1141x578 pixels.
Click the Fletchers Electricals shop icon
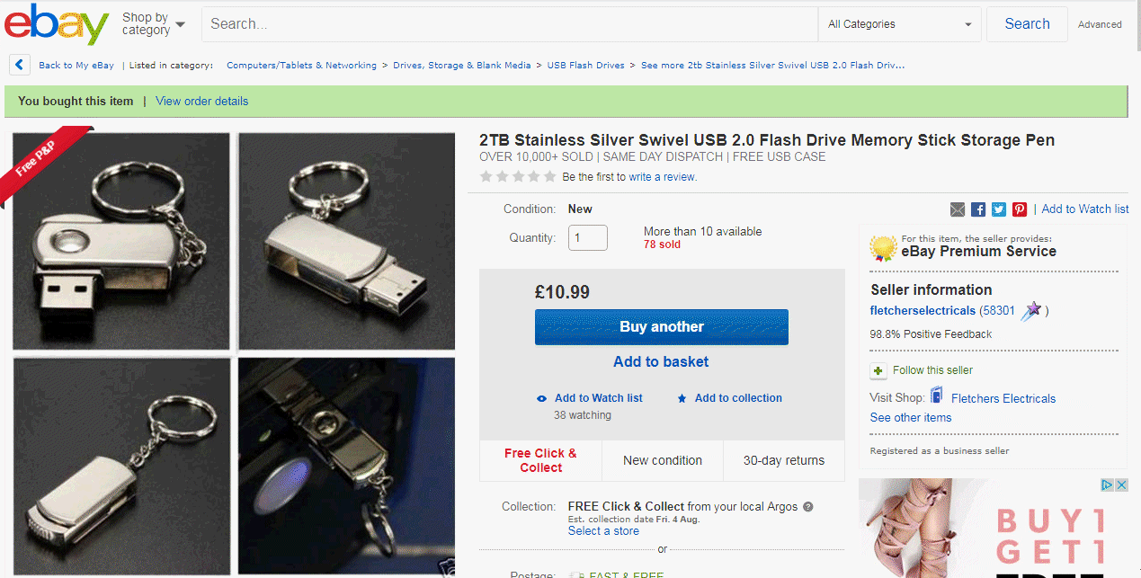tap(937, 396)
